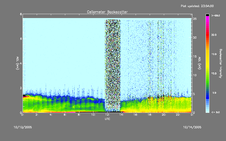Screen dimensions: 226x141
Task: Click the "2:" tick on the UTC axis
Action: point(37,115)
